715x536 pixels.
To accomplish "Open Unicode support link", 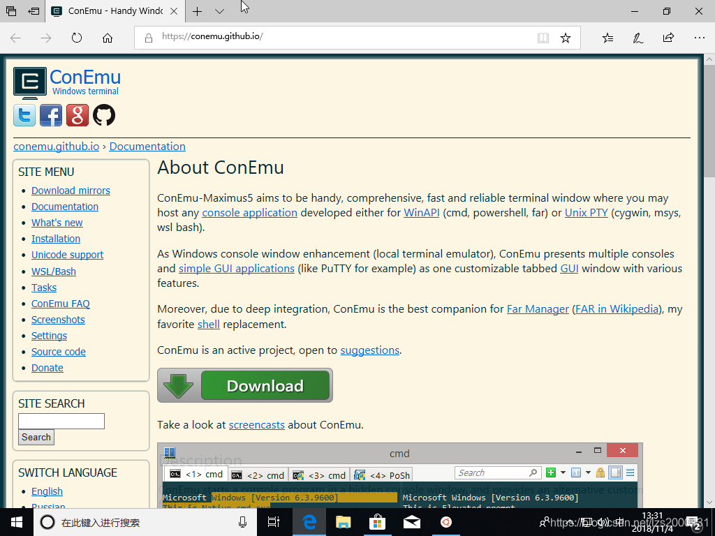I will [68, 255].
